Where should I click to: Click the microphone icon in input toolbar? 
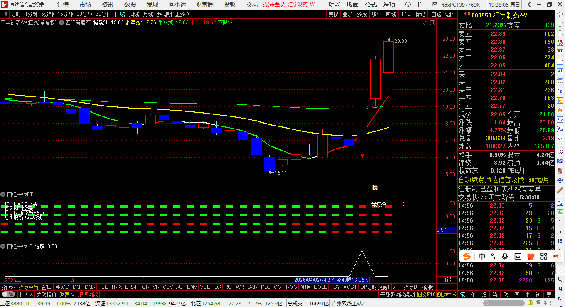click(505, 256)
